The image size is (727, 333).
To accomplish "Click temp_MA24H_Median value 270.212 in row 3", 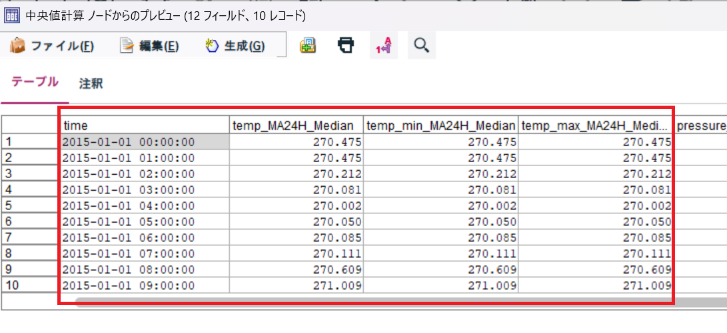I will click(x=297, y=174).
